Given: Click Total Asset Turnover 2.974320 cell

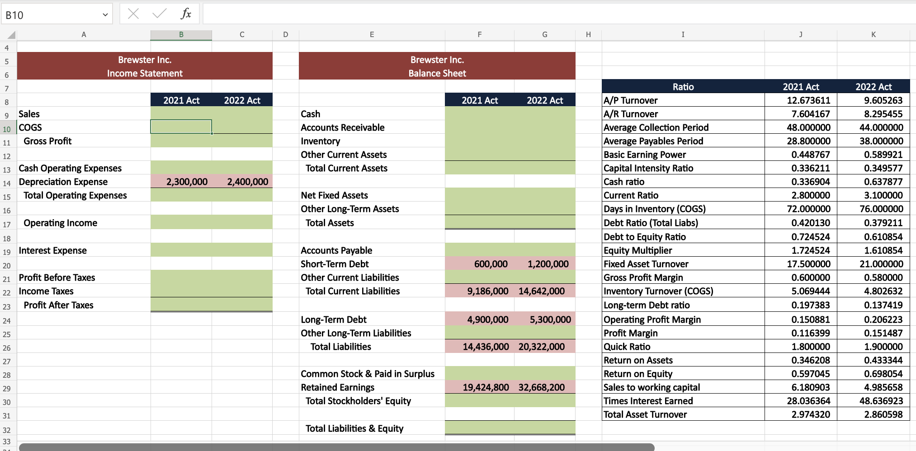Looking at the screenshot, I should pos(801,414).
